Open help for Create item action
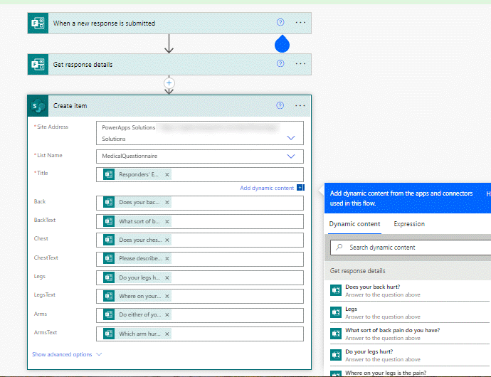The image size is (491, 377). pyautogui.click(x=280, y=105)
